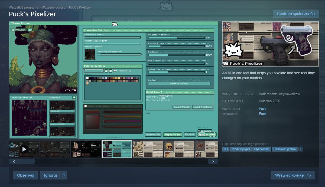Click the Materials add arrow icon in screenshot

click(x=74, y=97)
